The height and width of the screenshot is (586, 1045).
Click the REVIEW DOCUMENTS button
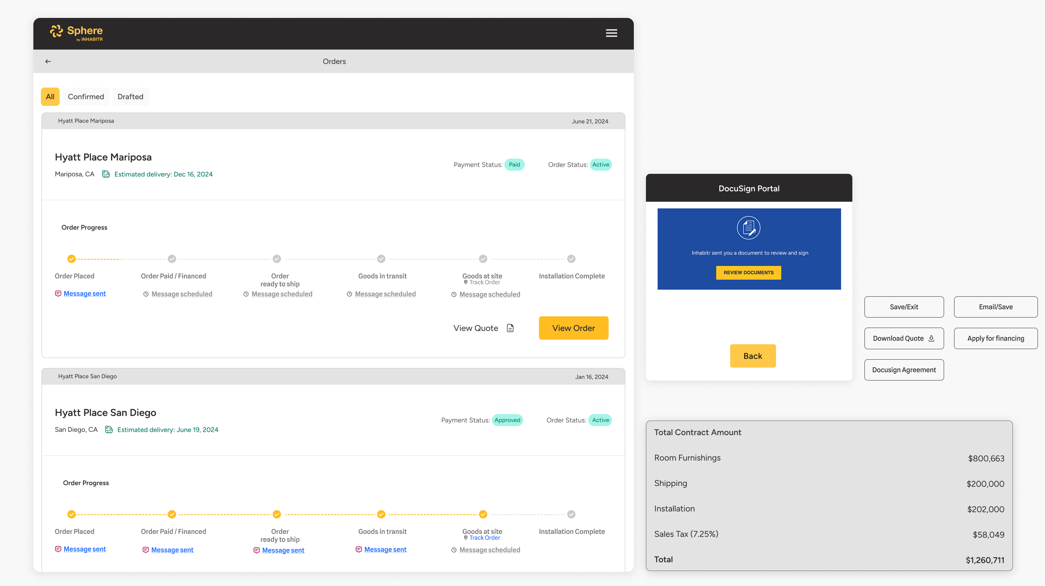[749, 273]
